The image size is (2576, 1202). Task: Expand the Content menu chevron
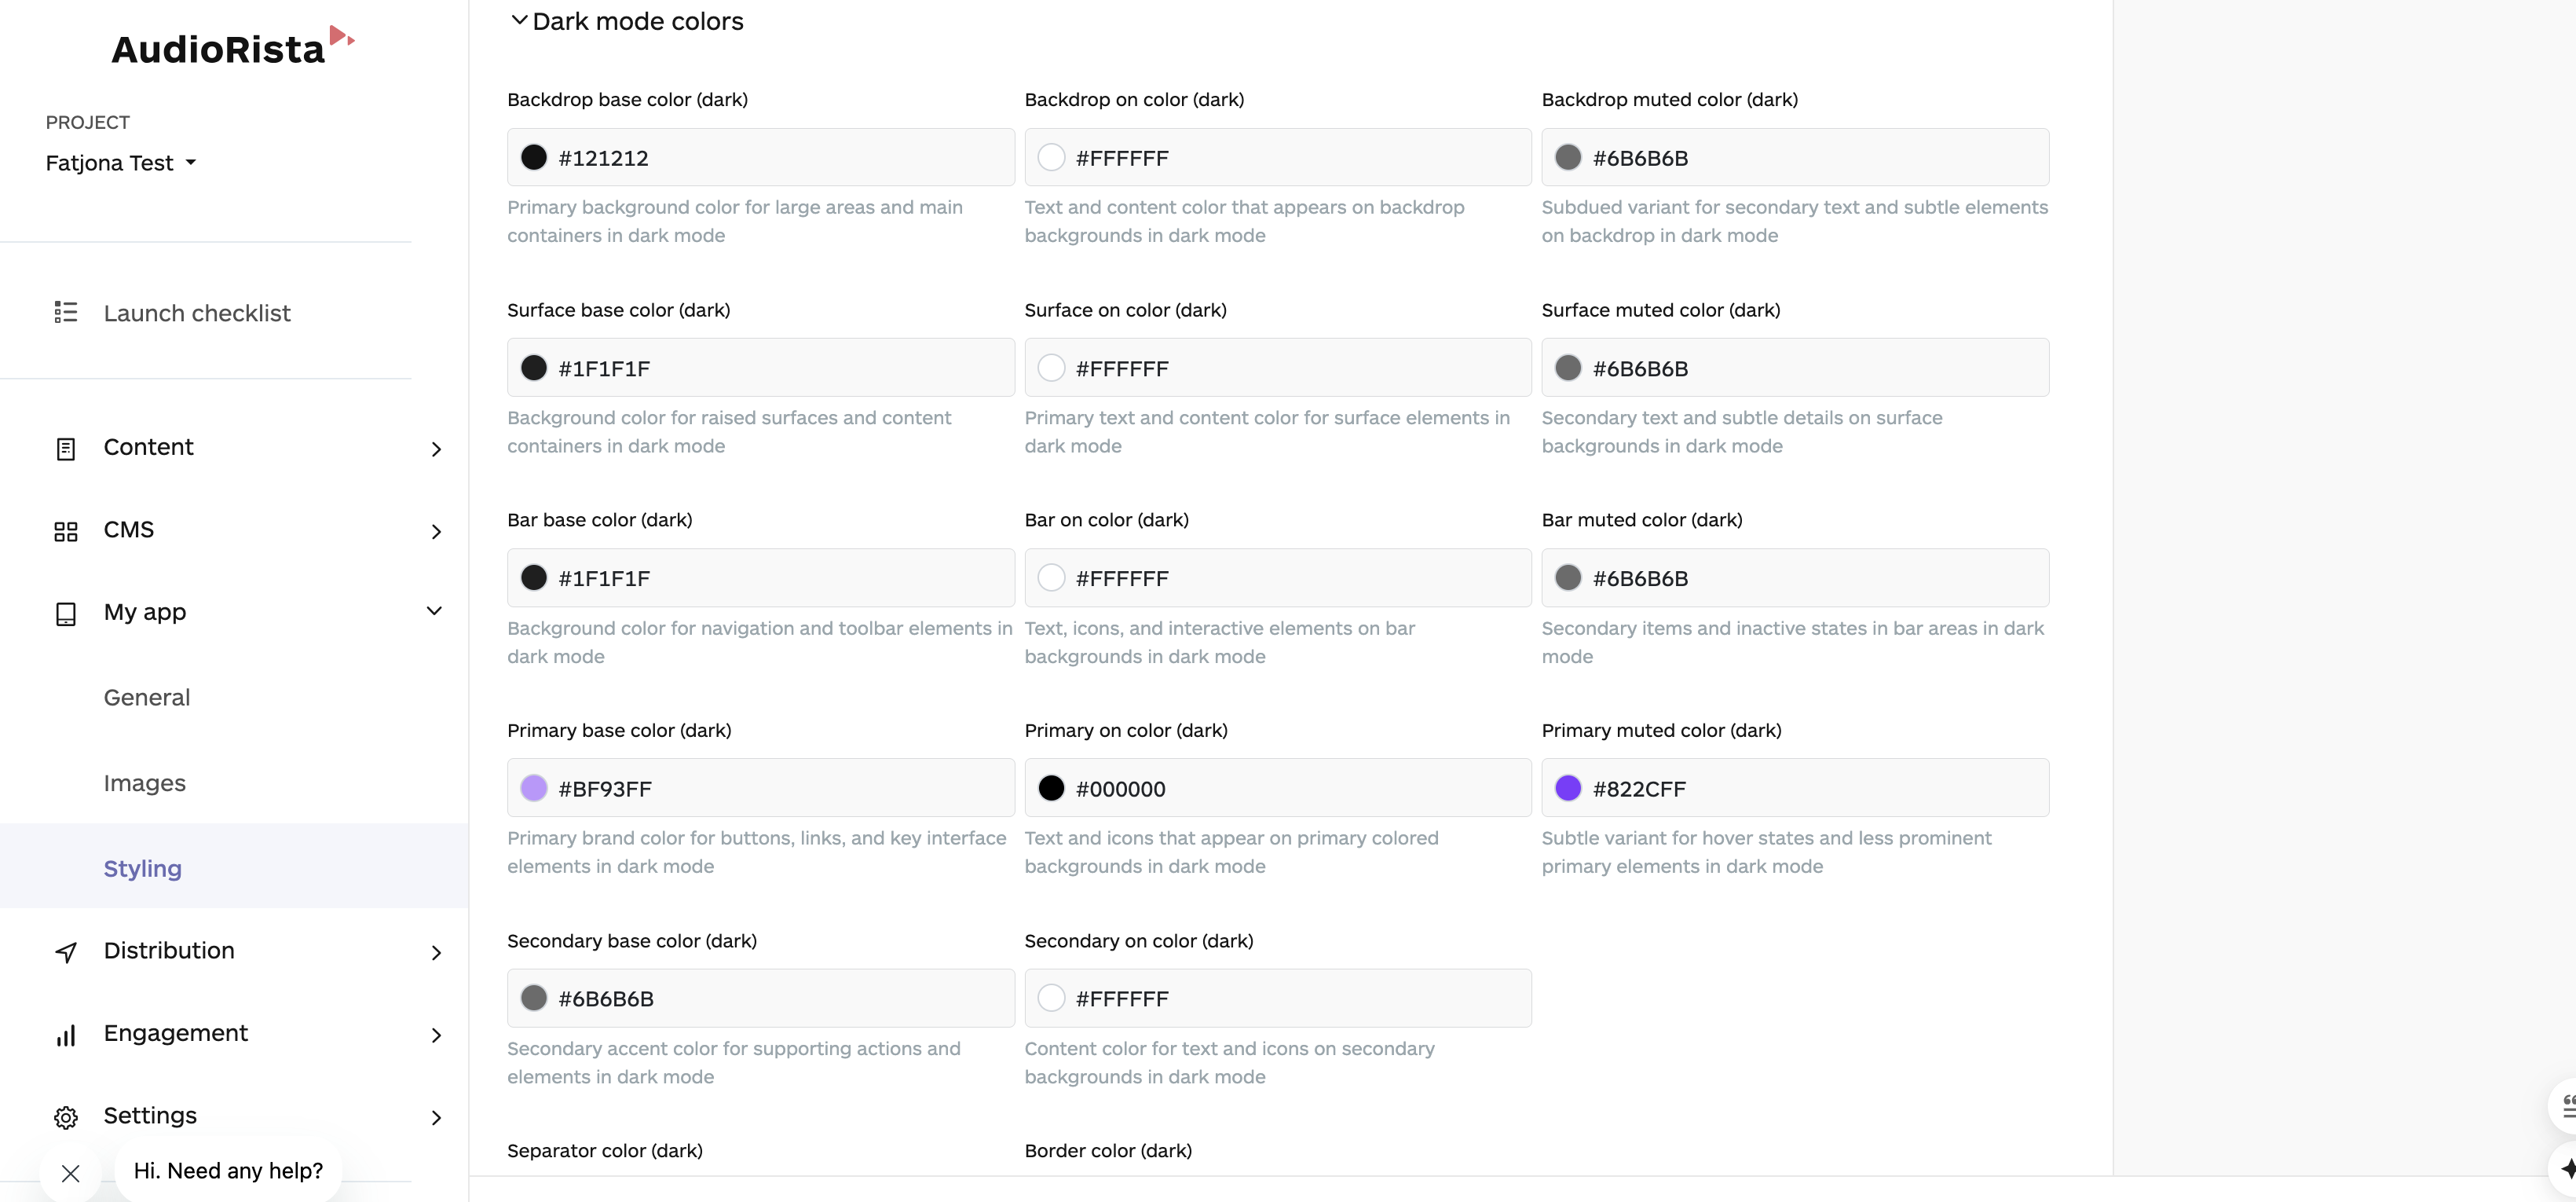point(436,449)
